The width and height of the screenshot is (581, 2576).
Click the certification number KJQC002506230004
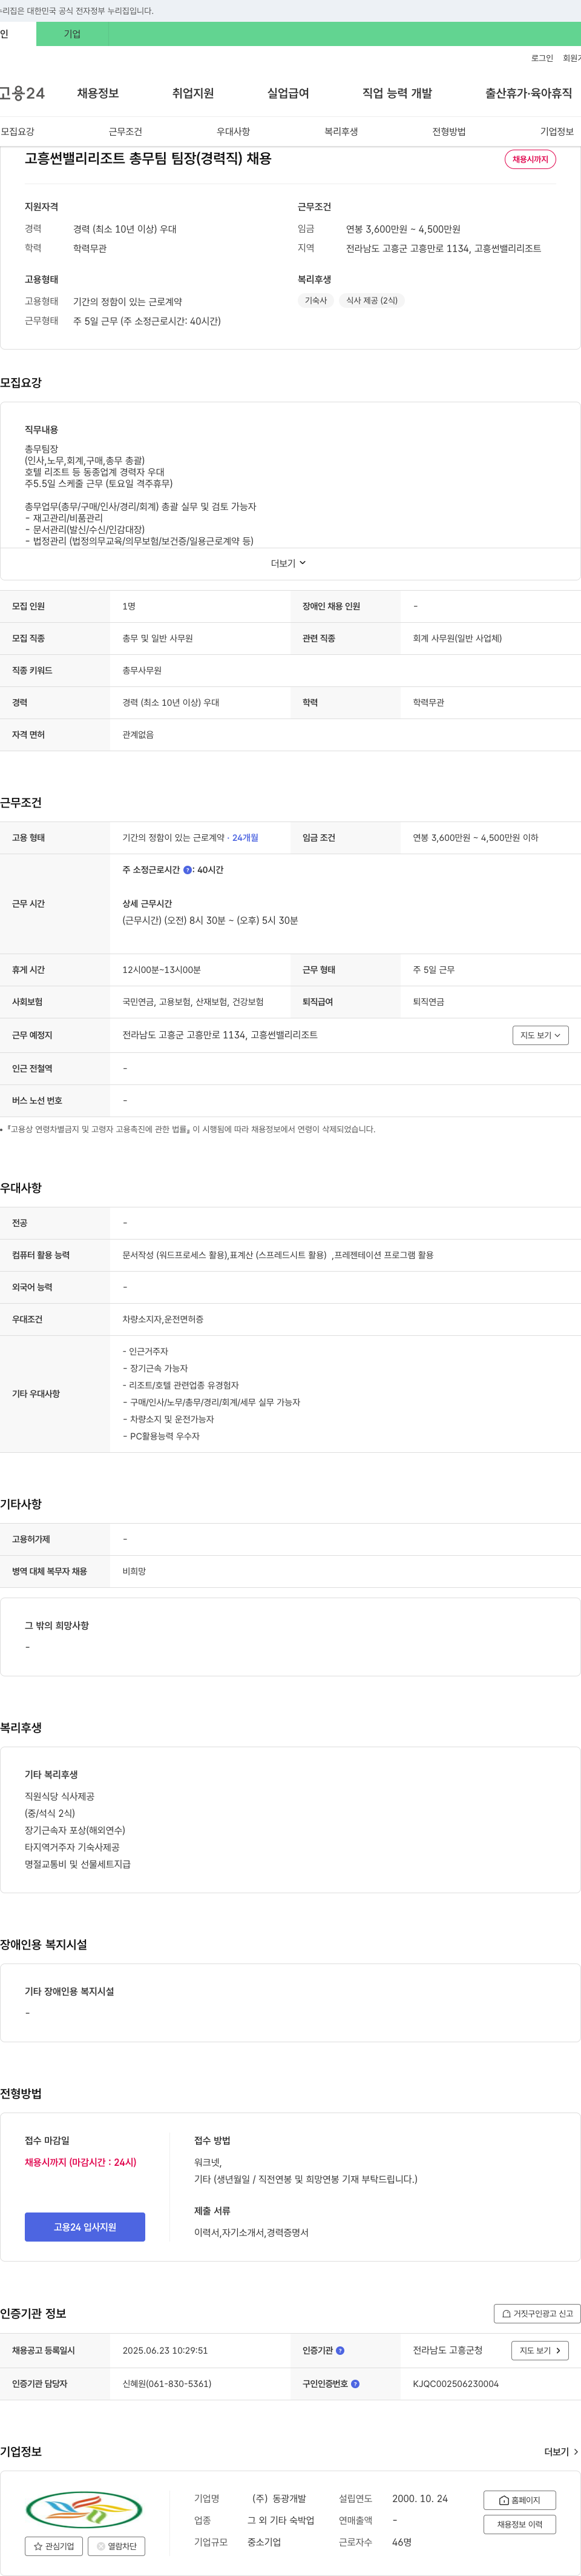click(455, 2384)
